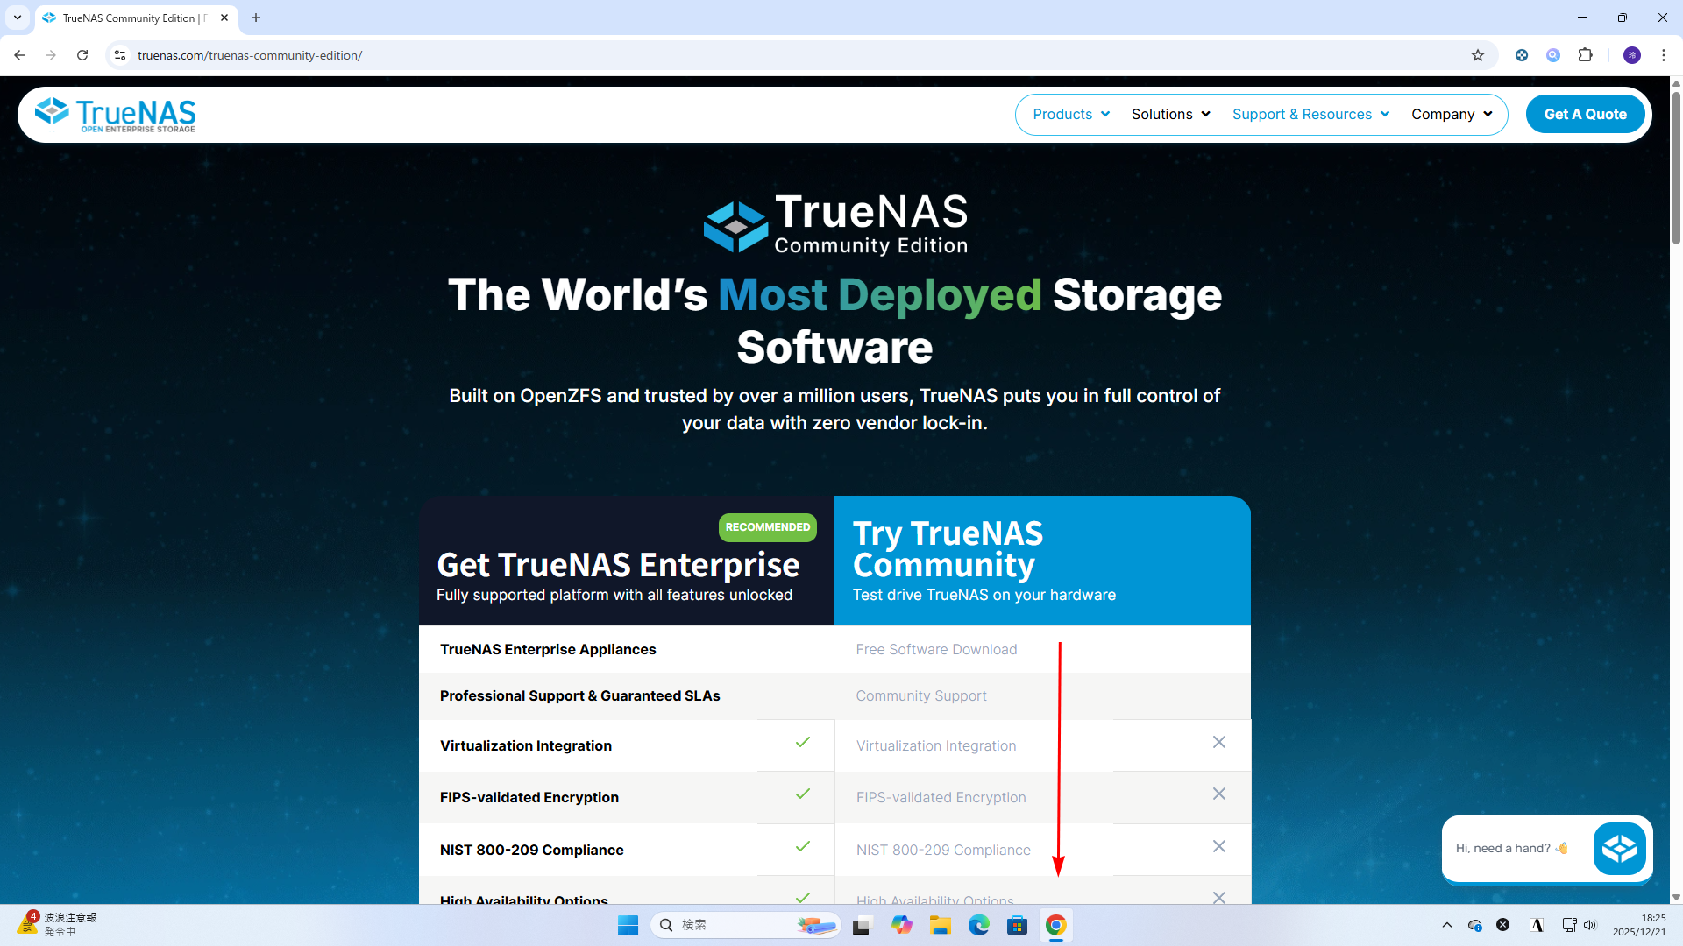Click the TrueNAS logo in the header

(x=115, y=115)
